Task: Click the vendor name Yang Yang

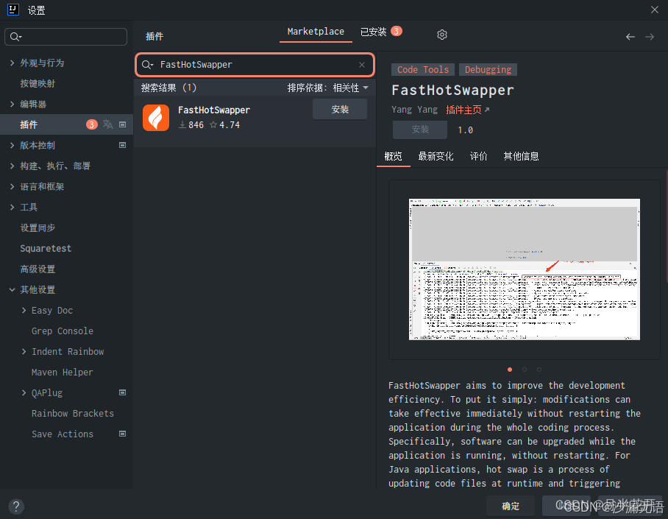Action: [x=414, y=110]
